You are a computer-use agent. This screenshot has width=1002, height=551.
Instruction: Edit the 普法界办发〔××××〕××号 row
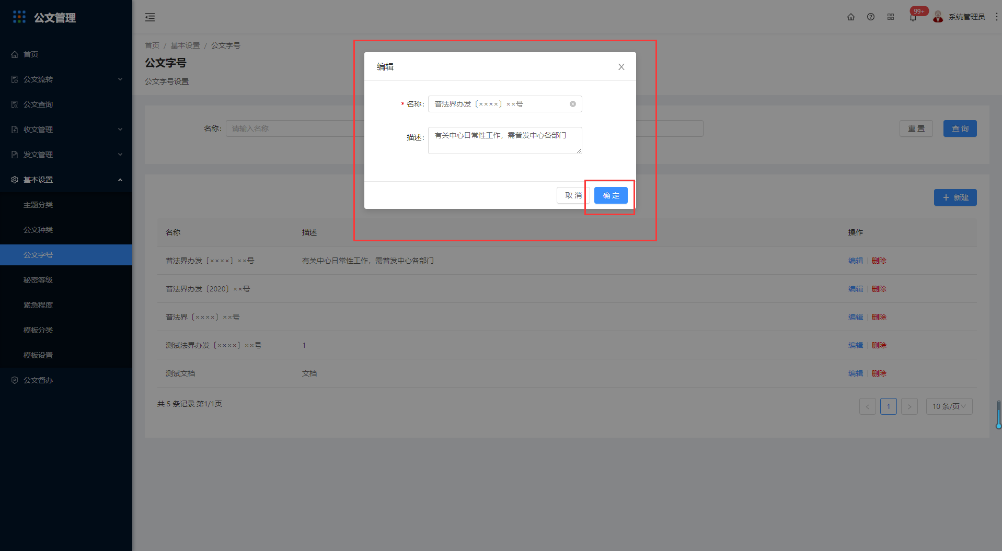[x=856, y=261]
